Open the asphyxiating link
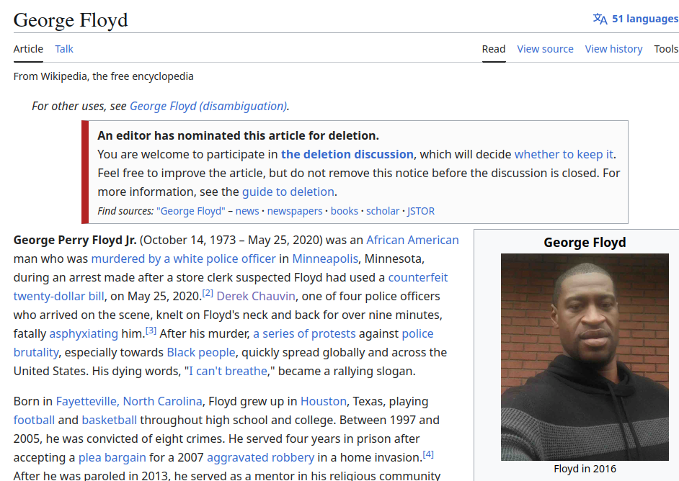The width and height of the screenshot is (679, 481). 84,334
